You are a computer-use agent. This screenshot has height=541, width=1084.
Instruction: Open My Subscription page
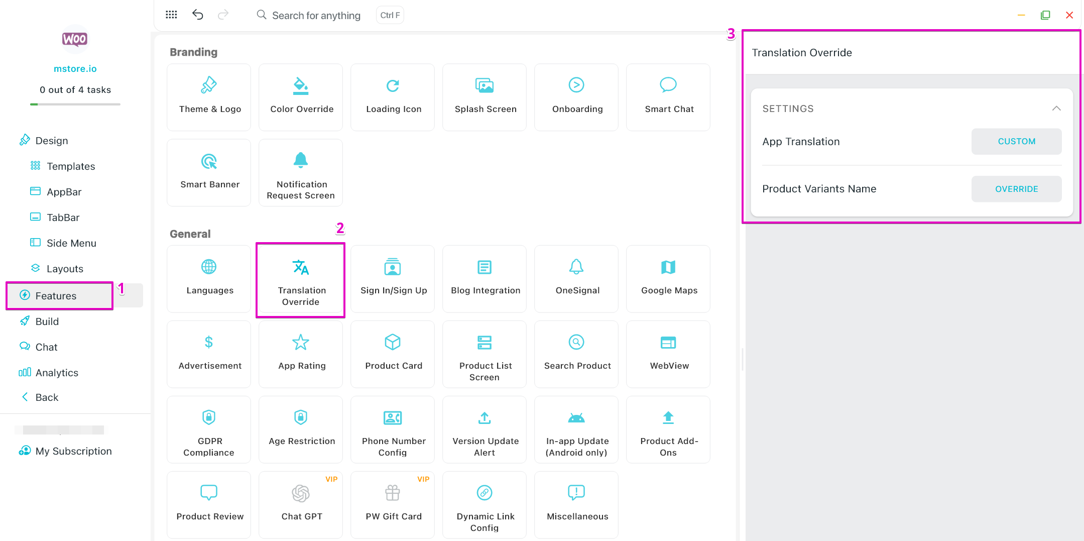point(73,451)
